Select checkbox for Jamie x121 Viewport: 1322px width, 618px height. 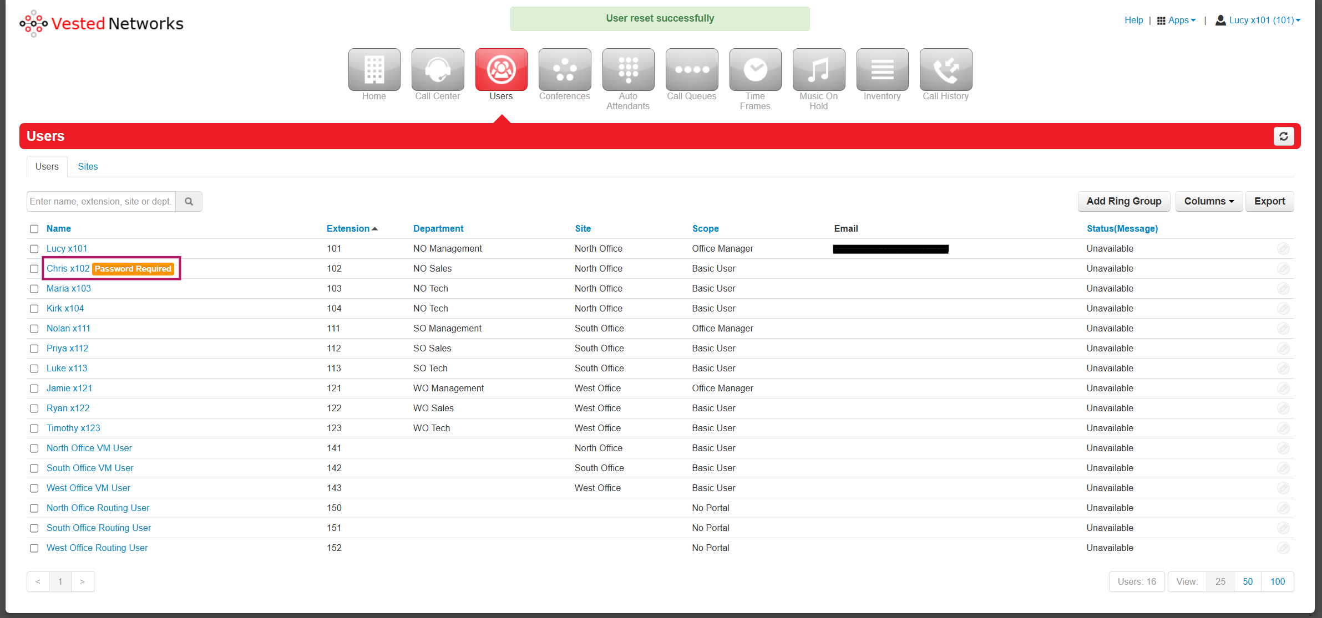(x=34, y=389)
